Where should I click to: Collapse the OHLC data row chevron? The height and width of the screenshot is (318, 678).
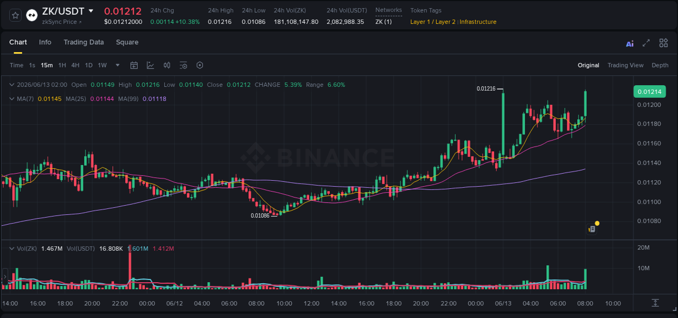click(x=12, y=85)
